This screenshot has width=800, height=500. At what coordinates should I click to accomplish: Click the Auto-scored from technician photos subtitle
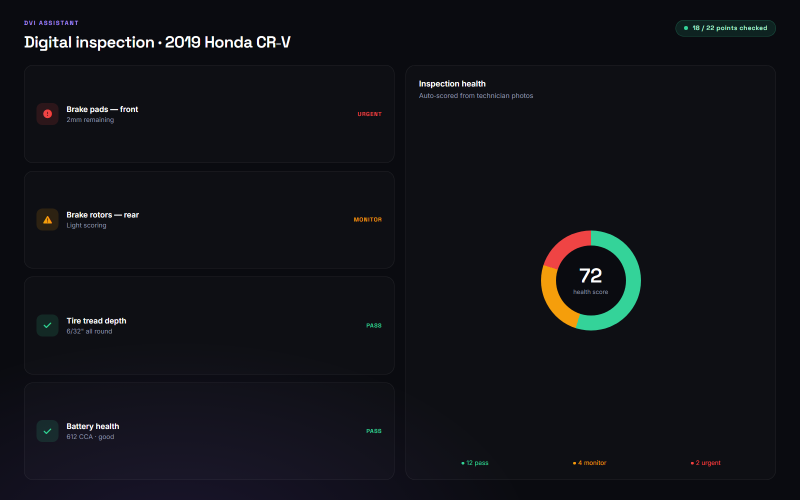click(476, 95)
